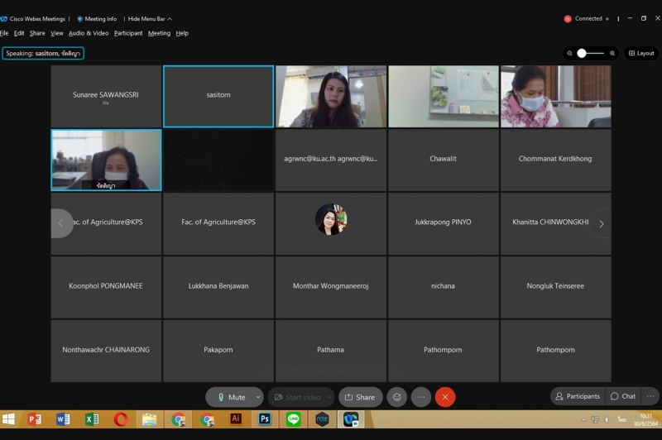Go to next page of participants

pyautogui.click(x=602, y=223)
